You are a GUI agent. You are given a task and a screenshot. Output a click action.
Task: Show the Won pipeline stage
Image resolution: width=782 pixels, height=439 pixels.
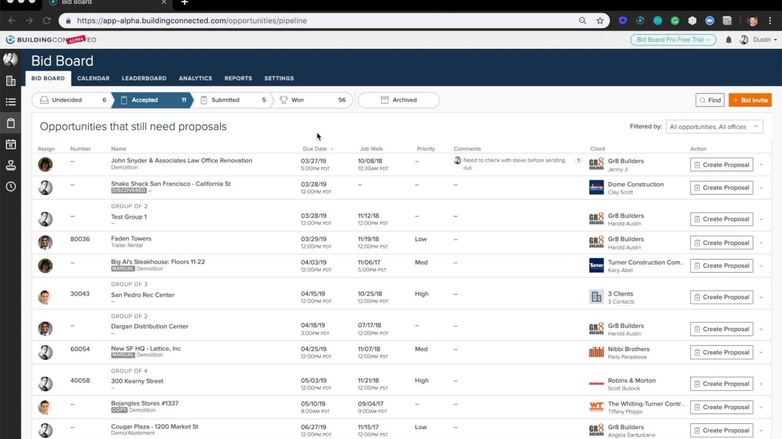pos(313,100)
